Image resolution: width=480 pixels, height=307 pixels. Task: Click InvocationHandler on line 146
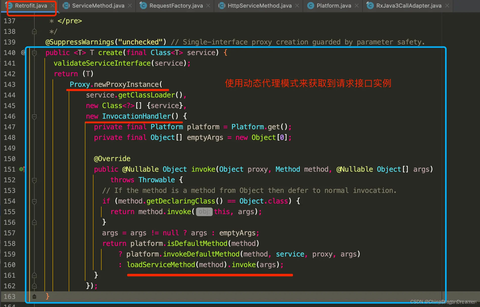pos(136,116)
